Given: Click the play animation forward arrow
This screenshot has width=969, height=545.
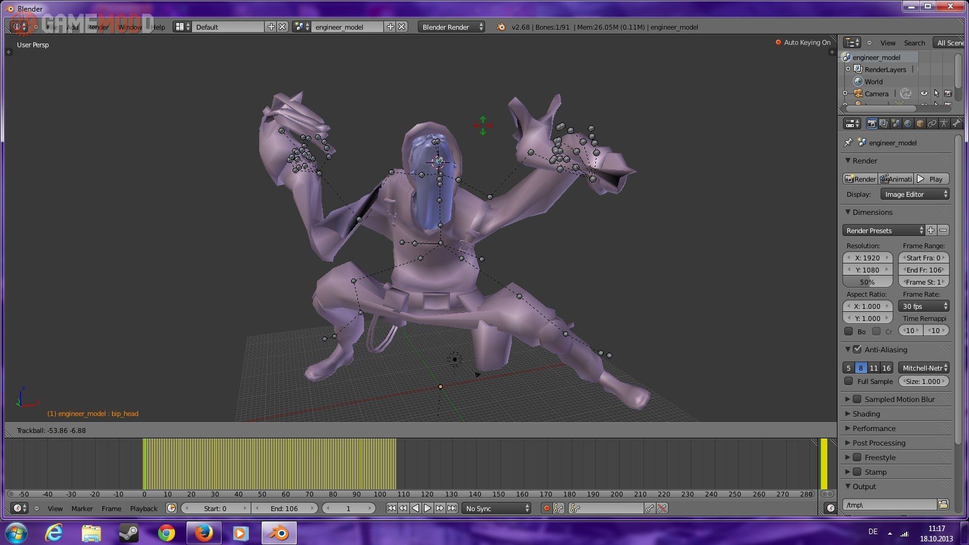Looking at the screenshot, I should coord(428,508).
